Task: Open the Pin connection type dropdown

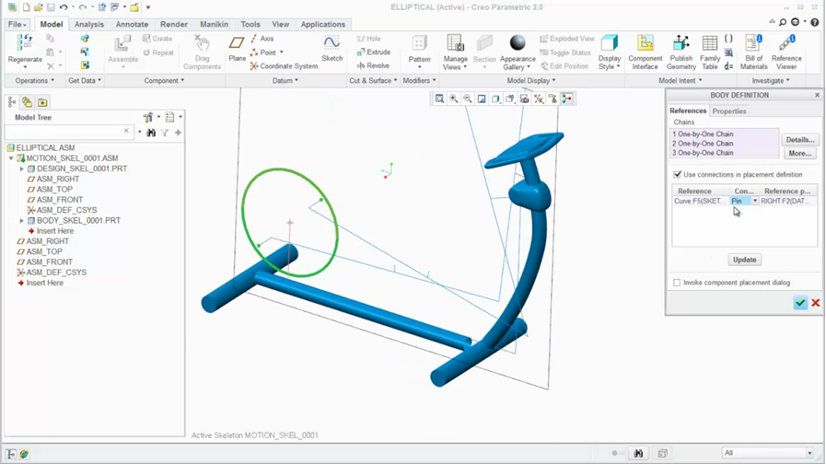Action: [x=755, y=202]
